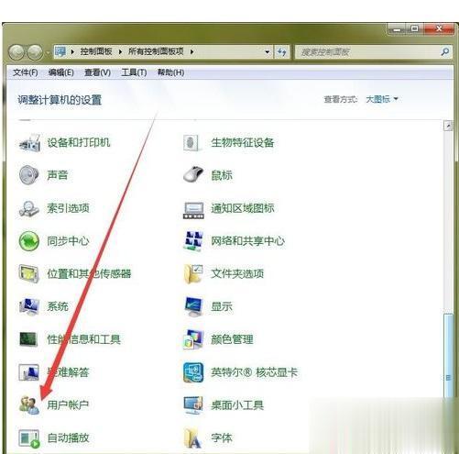
Task: Open the 文件(F) menu
Action: (26, 72)
